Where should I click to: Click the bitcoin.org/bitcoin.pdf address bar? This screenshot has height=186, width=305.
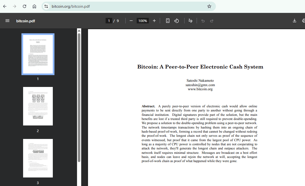(128, 6)
